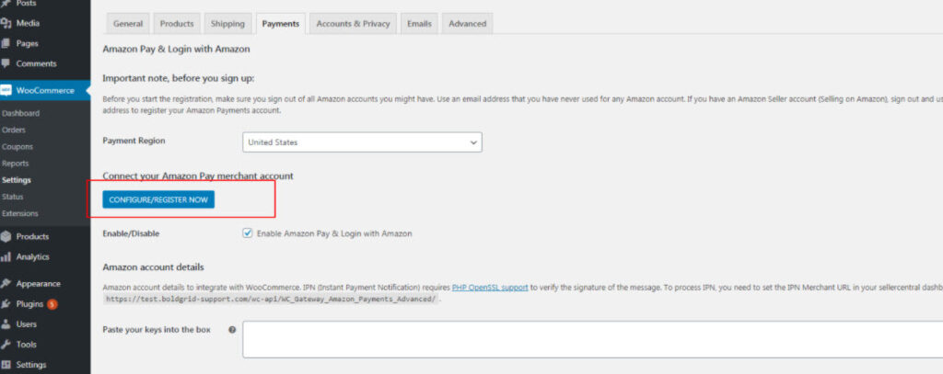943x374 pixels.
Task: Click the Analytics bar chart icon
Action: [6, 257]
